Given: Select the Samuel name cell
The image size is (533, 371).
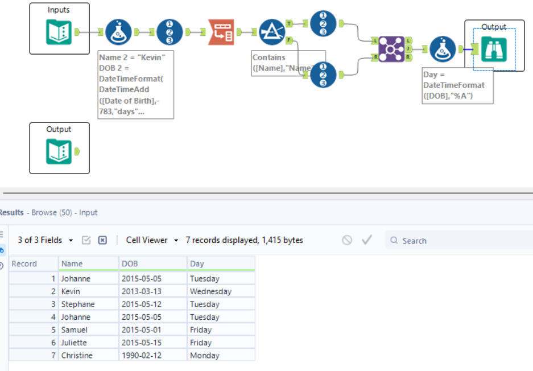Looking at the screenshot, I should 88,330.
